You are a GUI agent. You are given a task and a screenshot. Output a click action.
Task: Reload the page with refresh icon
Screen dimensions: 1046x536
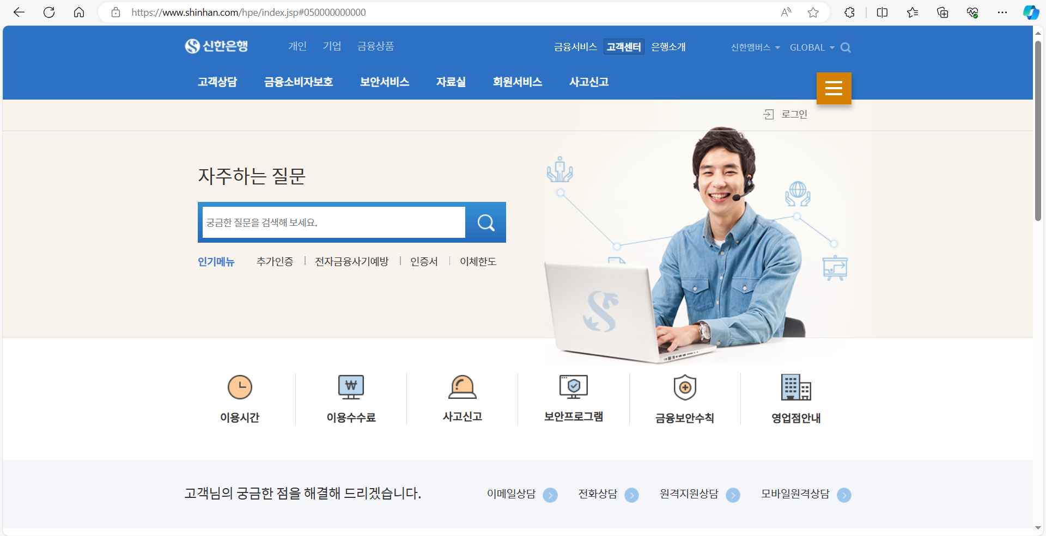(x=49, y=12)
